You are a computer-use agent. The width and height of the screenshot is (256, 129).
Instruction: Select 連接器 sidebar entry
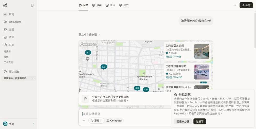tap(7, 51)
